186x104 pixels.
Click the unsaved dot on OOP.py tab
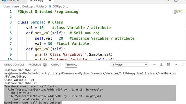[50, 1]
